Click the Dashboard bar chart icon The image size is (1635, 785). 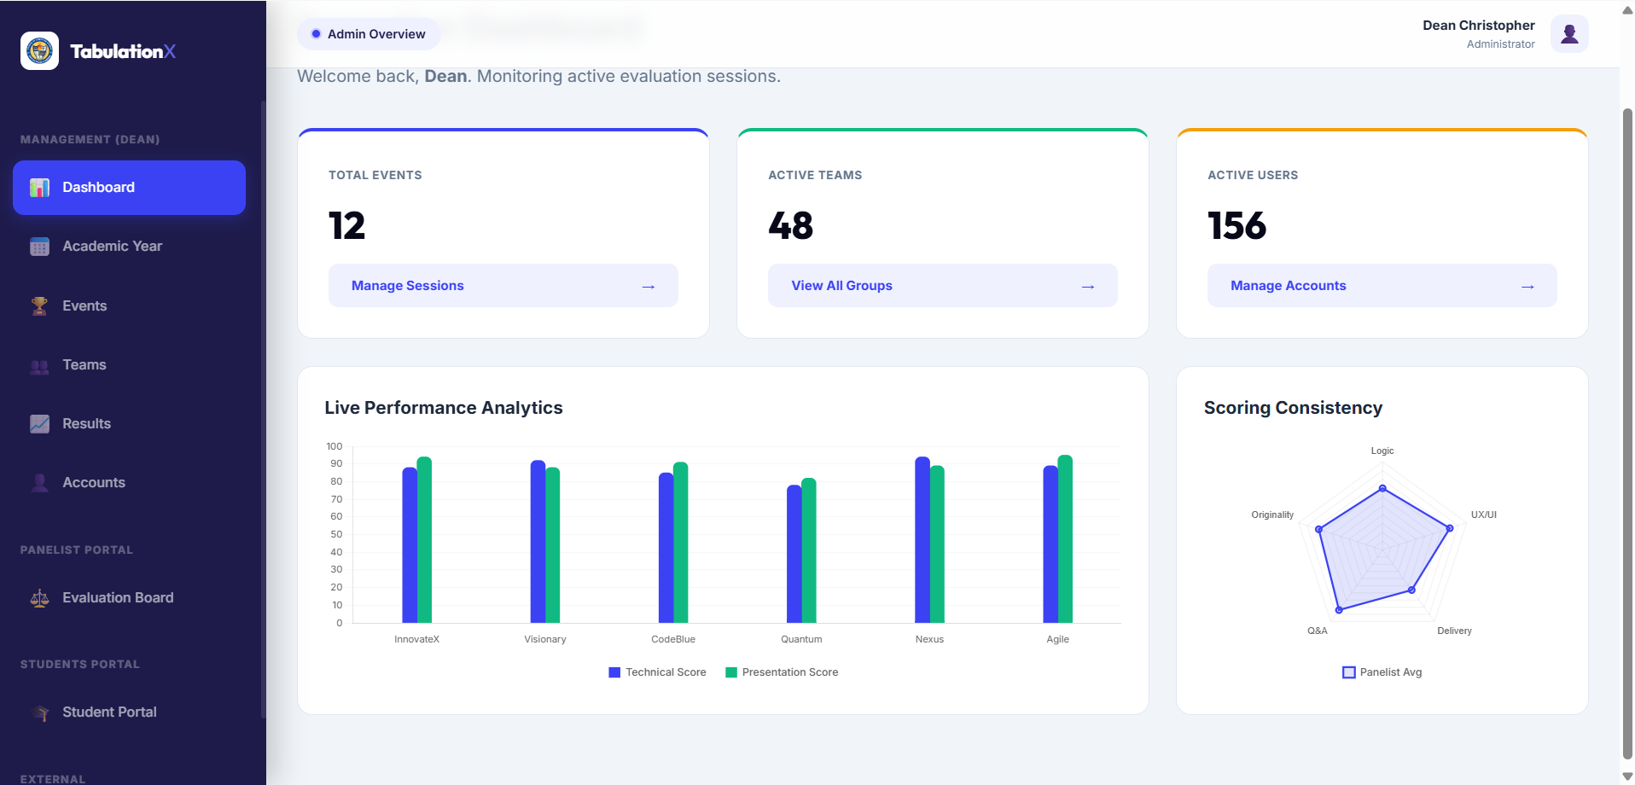click(39, 188)
